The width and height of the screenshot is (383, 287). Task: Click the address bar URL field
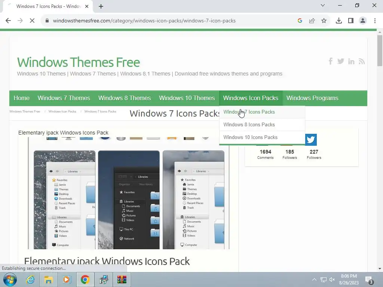144,21
